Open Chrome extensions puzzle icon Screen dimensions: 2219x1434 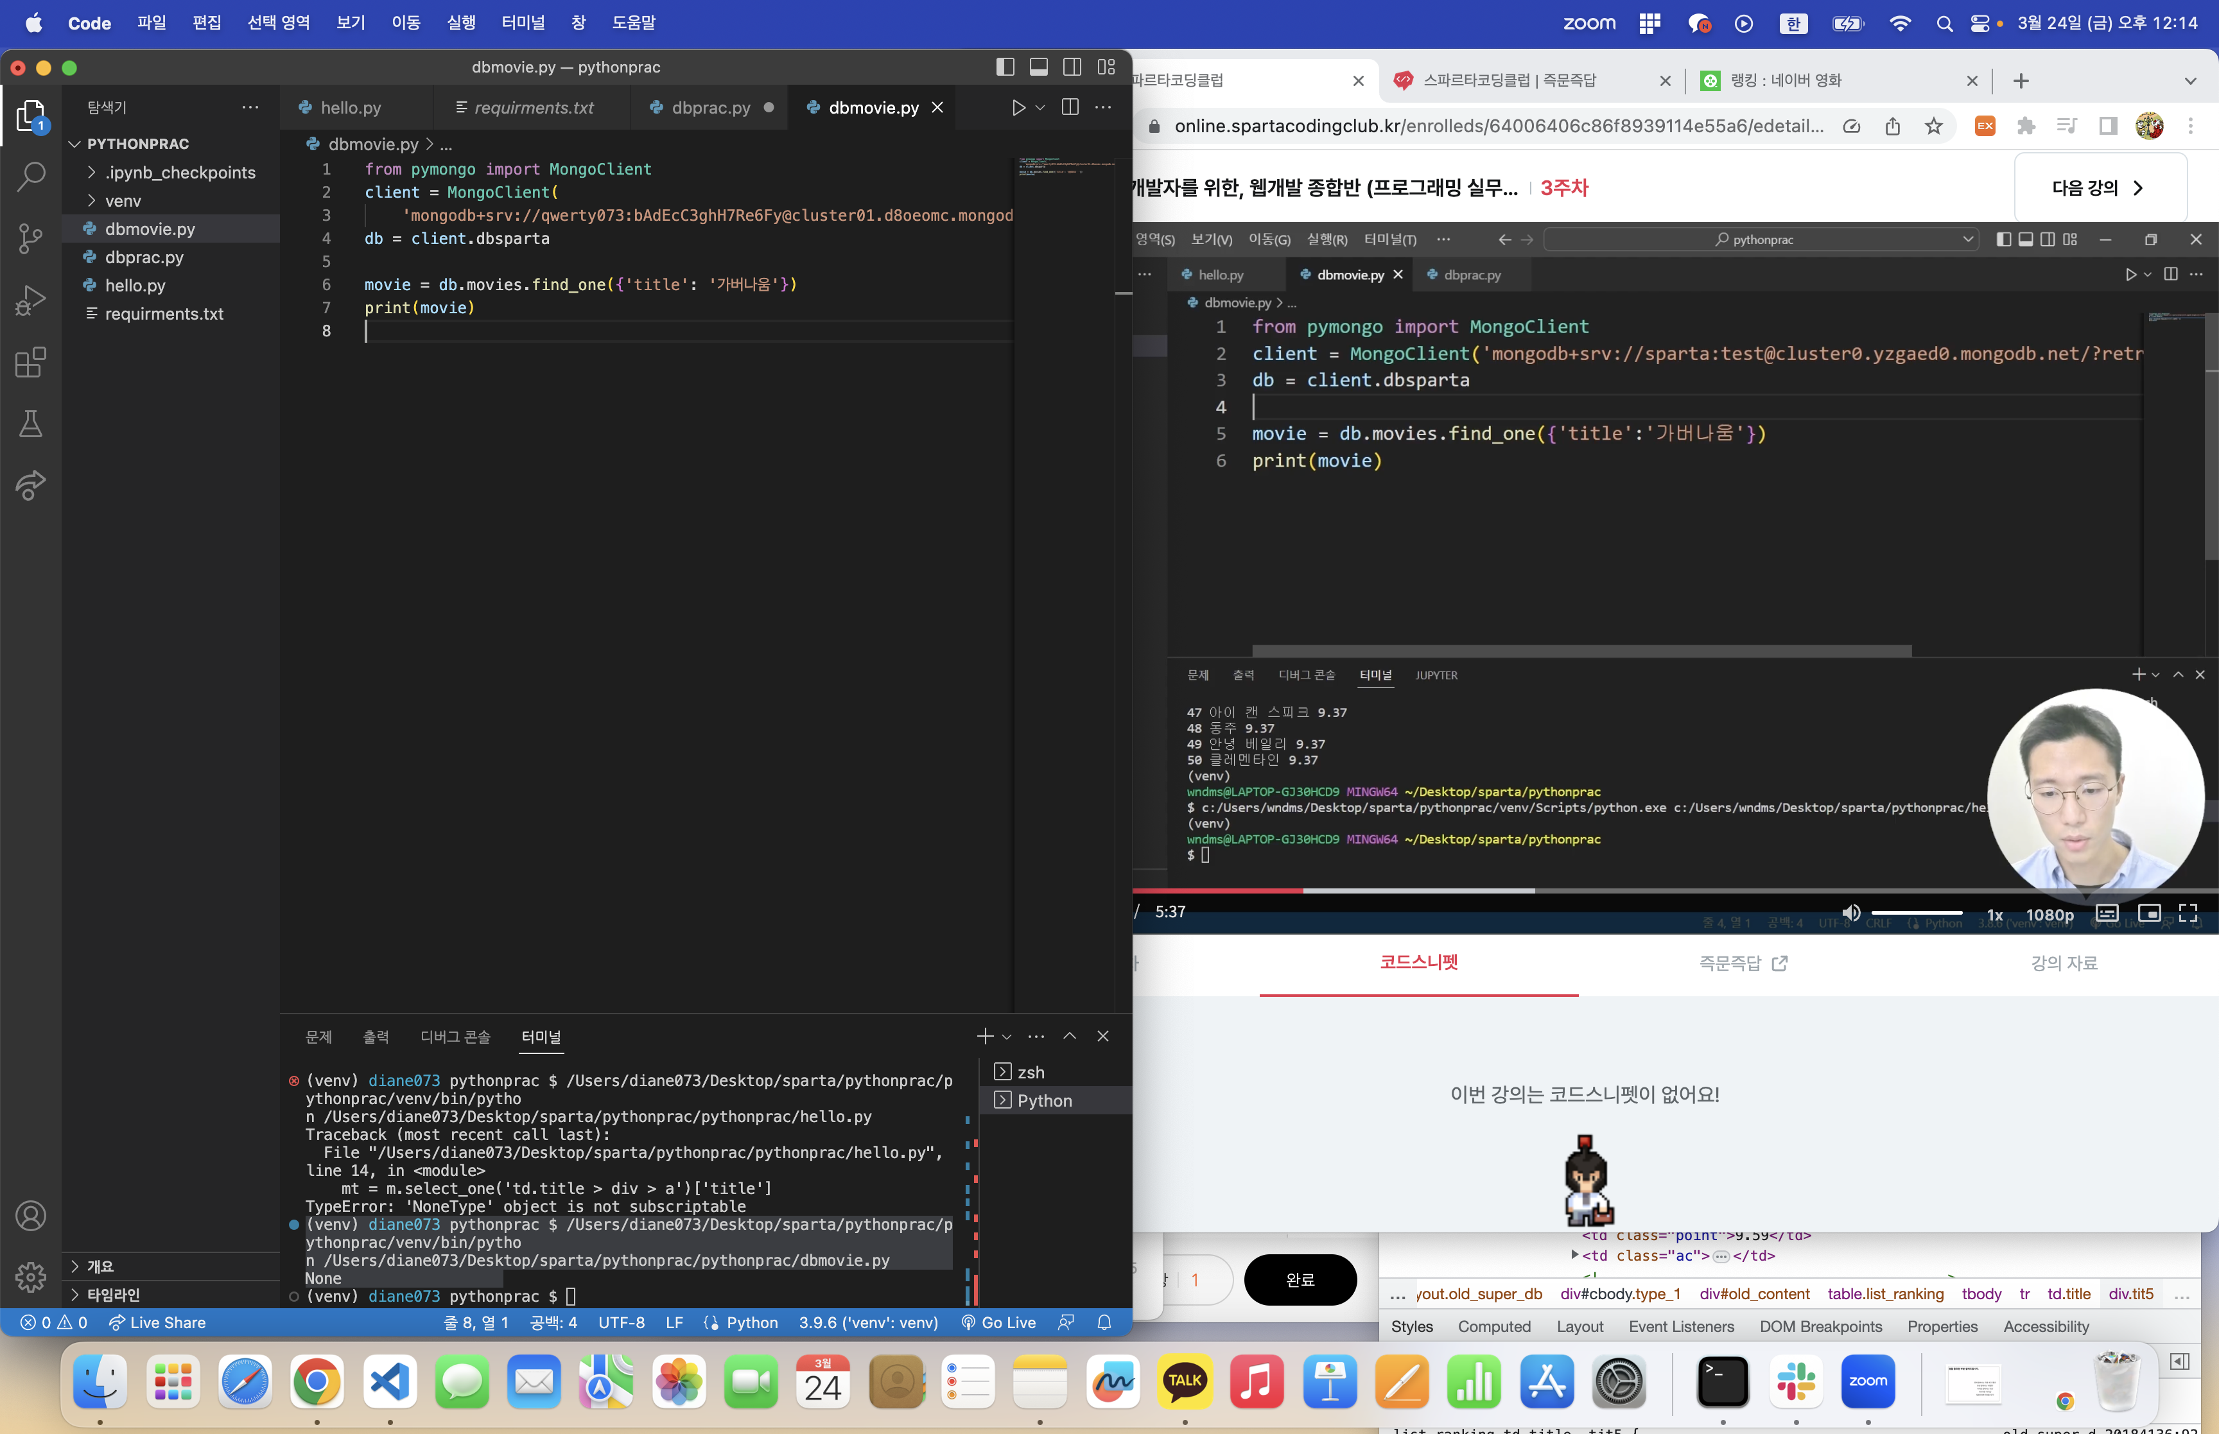pos(2026,126)
